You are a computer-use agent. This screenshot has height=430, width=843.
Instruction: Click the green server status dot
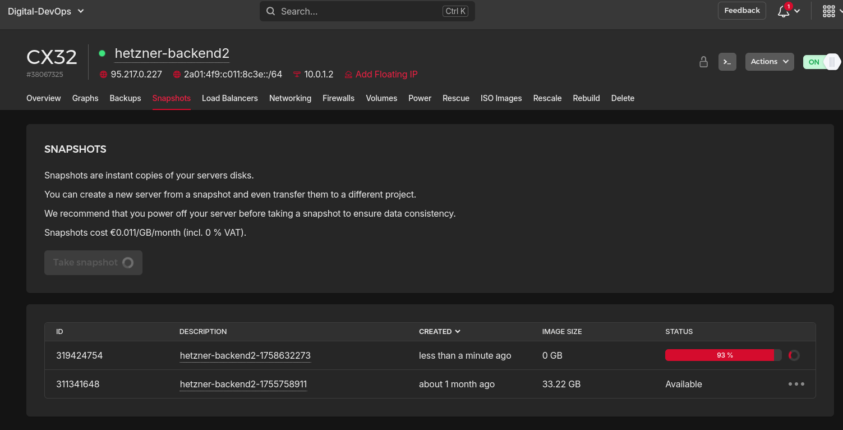(x=102, y=53)
